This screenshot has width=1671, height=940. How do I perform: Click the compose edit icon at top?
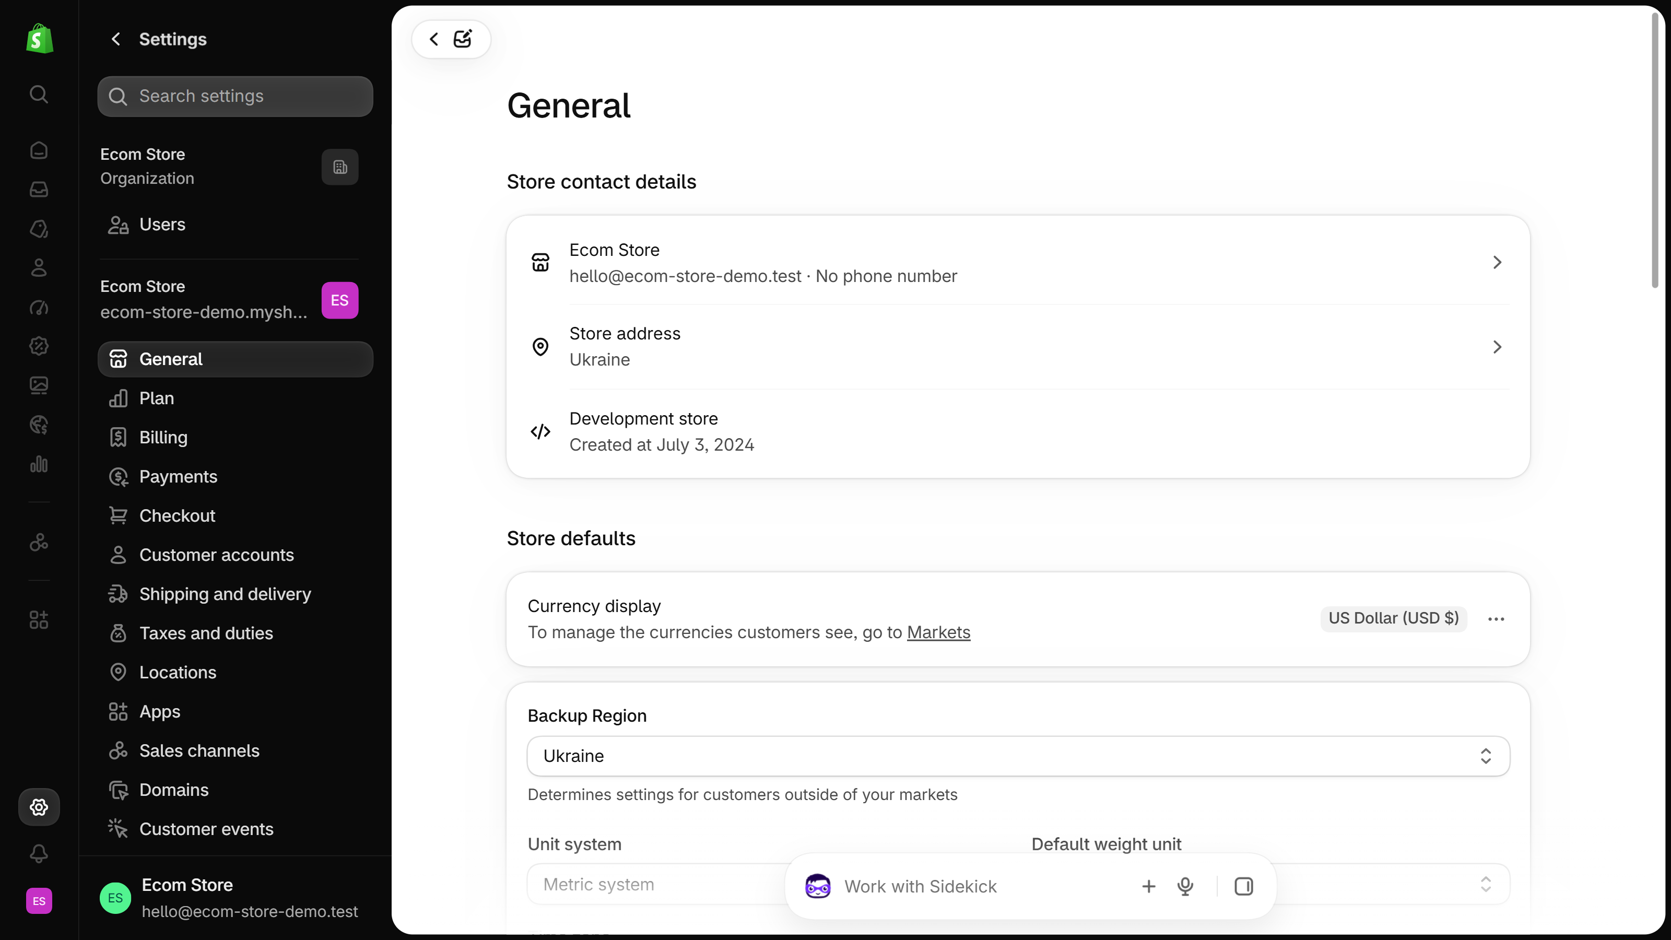[463, 39]
